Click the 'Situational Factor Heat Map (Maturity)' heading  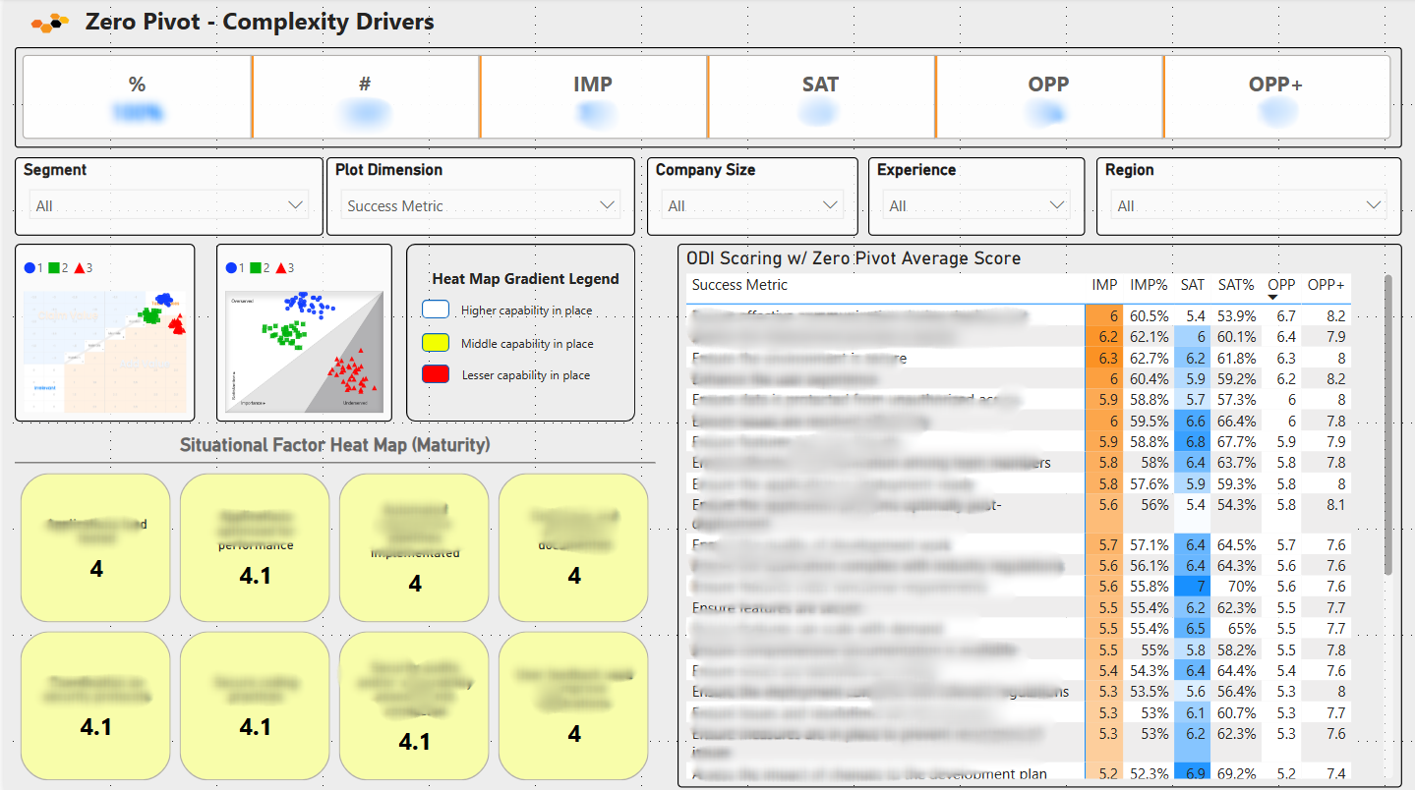point(334,445)
